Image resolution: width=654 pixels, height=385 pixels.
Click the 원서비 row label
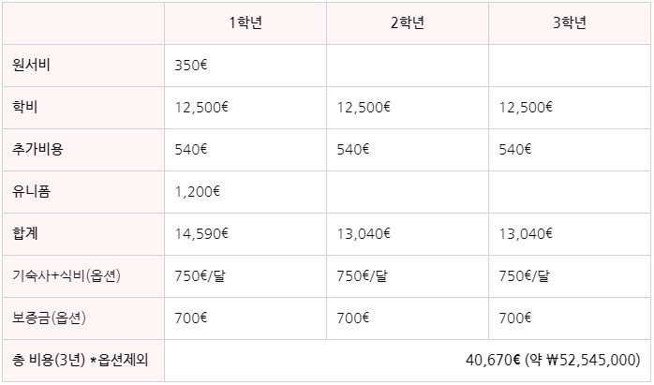coord(31,66)
